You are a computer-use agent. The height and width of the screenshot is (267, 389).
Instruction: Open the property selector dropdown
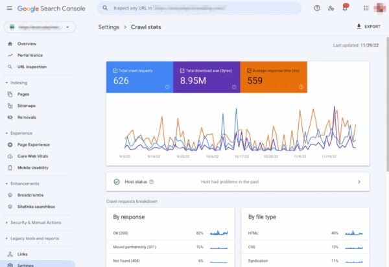39,27
